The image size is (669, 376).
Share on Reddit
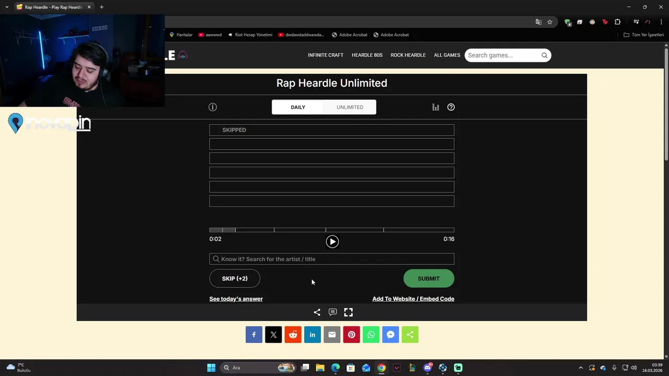coord(293,335)
